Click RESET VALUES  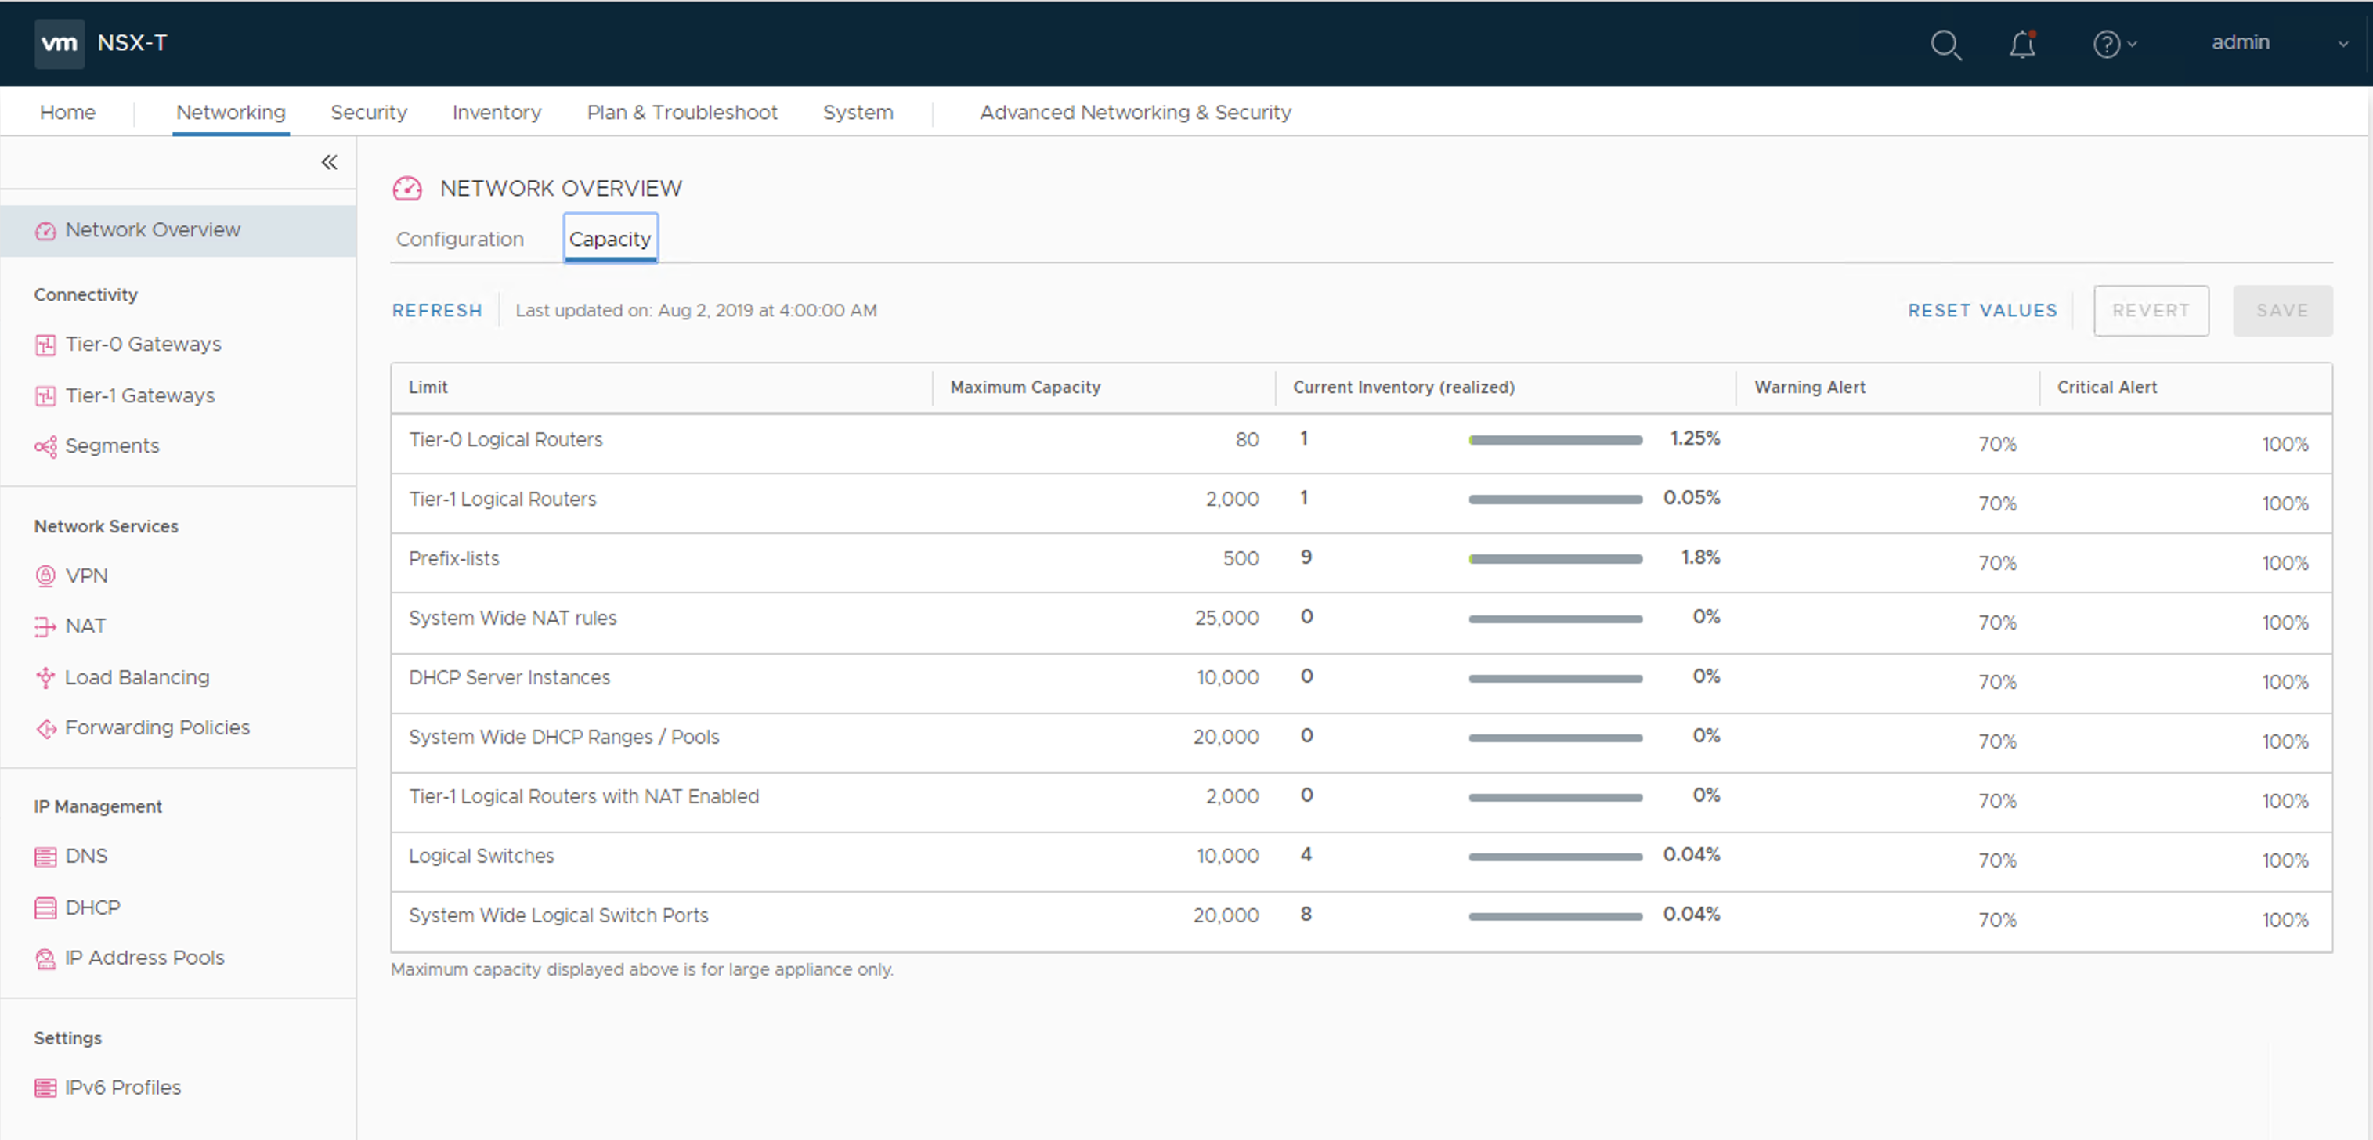click(x=1981, y=312)
